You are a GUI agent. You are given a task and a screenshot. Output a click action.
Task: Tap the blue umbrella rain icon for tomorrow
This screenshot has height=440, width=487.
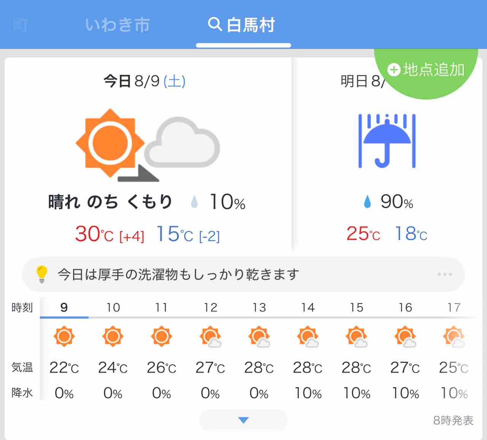point(387,141)
